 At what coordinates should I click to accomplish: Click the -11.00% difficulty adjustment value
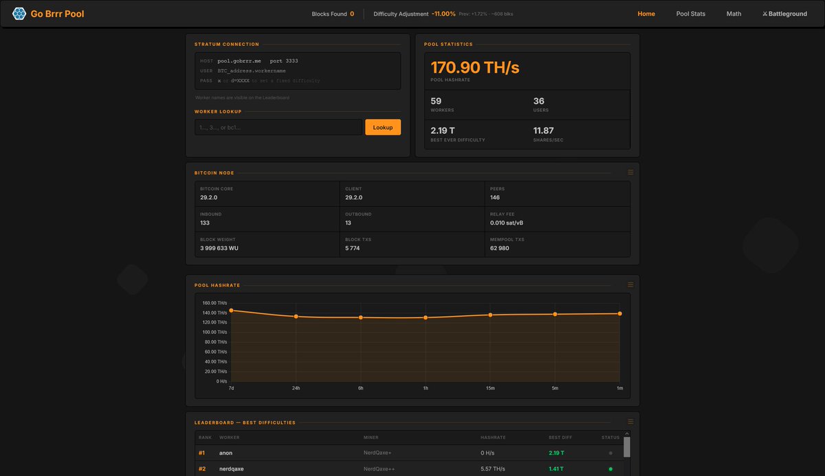[443, 14]
